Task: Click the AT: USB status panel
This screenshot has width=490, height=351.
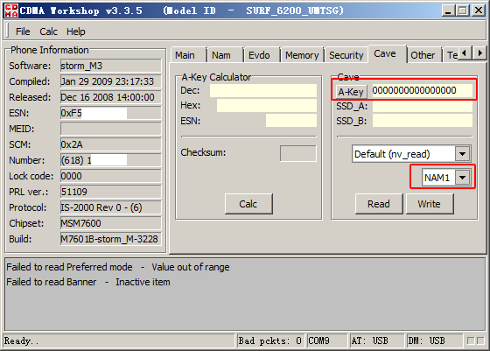Action: click(x=377, y=340)
